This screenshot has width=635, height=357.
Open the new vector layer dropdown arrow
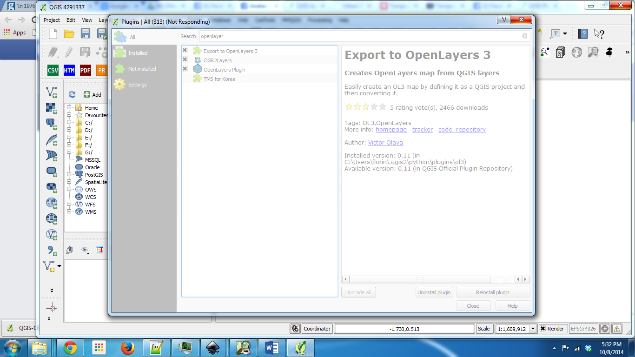pos(59,266)
